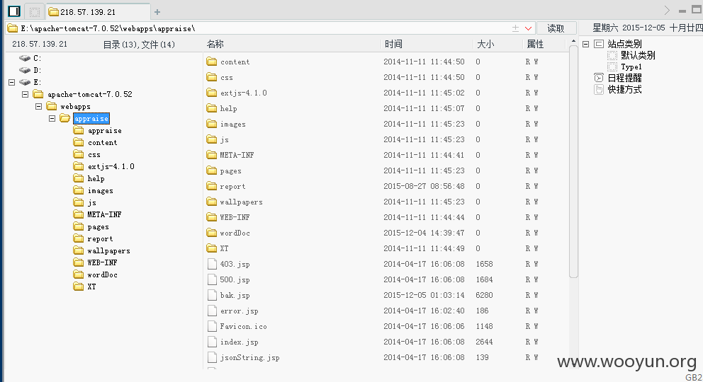Select pages folder in tree
The image size is (703, 382).
pos(99,227)
